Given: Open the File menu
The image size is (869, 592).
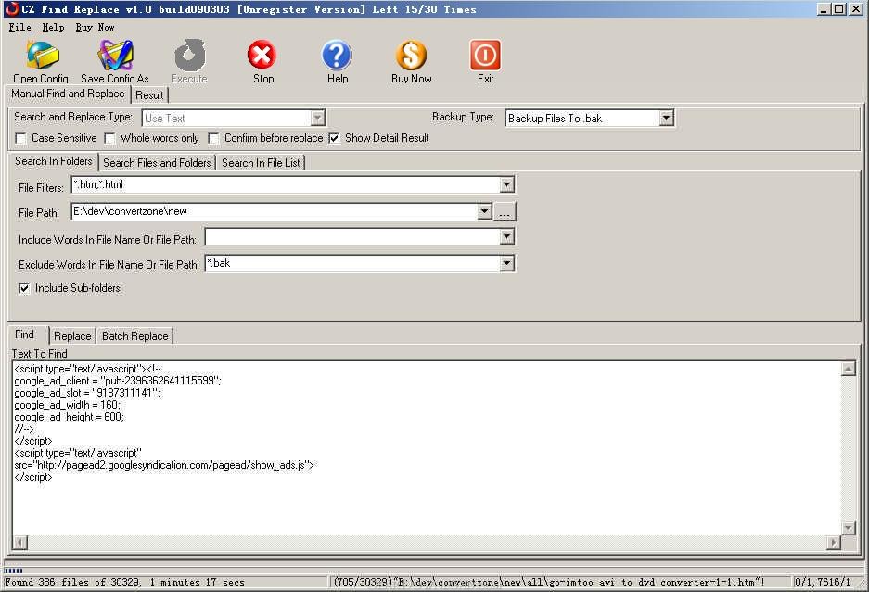Looking at the screenshot, I should (x=20, y=27).
